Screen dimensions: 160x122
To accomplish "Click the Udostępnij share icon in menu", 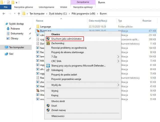I will pos(48,70).
